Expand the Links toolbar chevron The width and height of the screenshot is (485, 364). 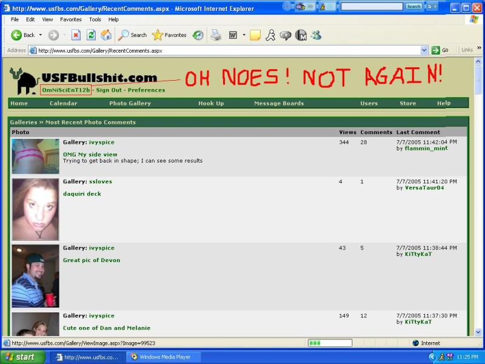click(478, 50)
